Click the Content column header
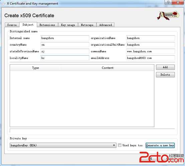The height and width of the screenshot is (166, 185). click(108, 68)
